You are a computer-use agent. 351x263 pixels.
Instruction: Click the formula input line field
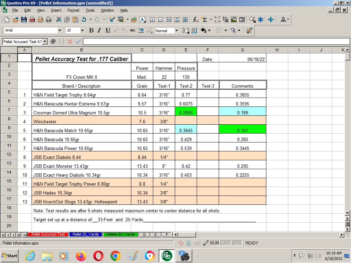pyautogui.click(x=216, y=41)
